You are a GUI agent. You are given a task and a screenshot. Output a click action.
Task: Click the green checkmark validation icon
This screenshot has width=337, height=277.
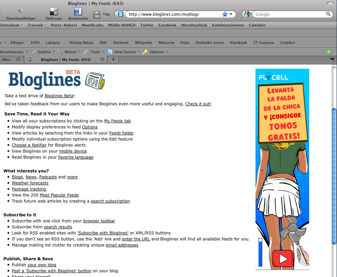[317, 52]
